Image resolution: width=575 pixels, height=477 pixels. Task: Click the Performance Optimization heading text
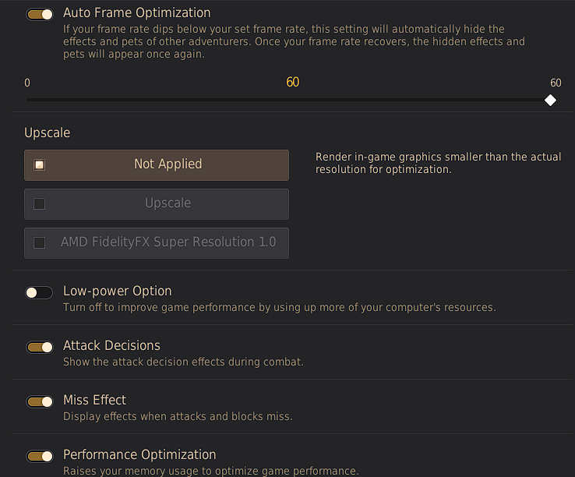coord(139,455)
